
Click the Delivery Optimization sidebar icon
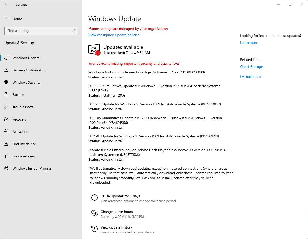[x=7, y=70]
